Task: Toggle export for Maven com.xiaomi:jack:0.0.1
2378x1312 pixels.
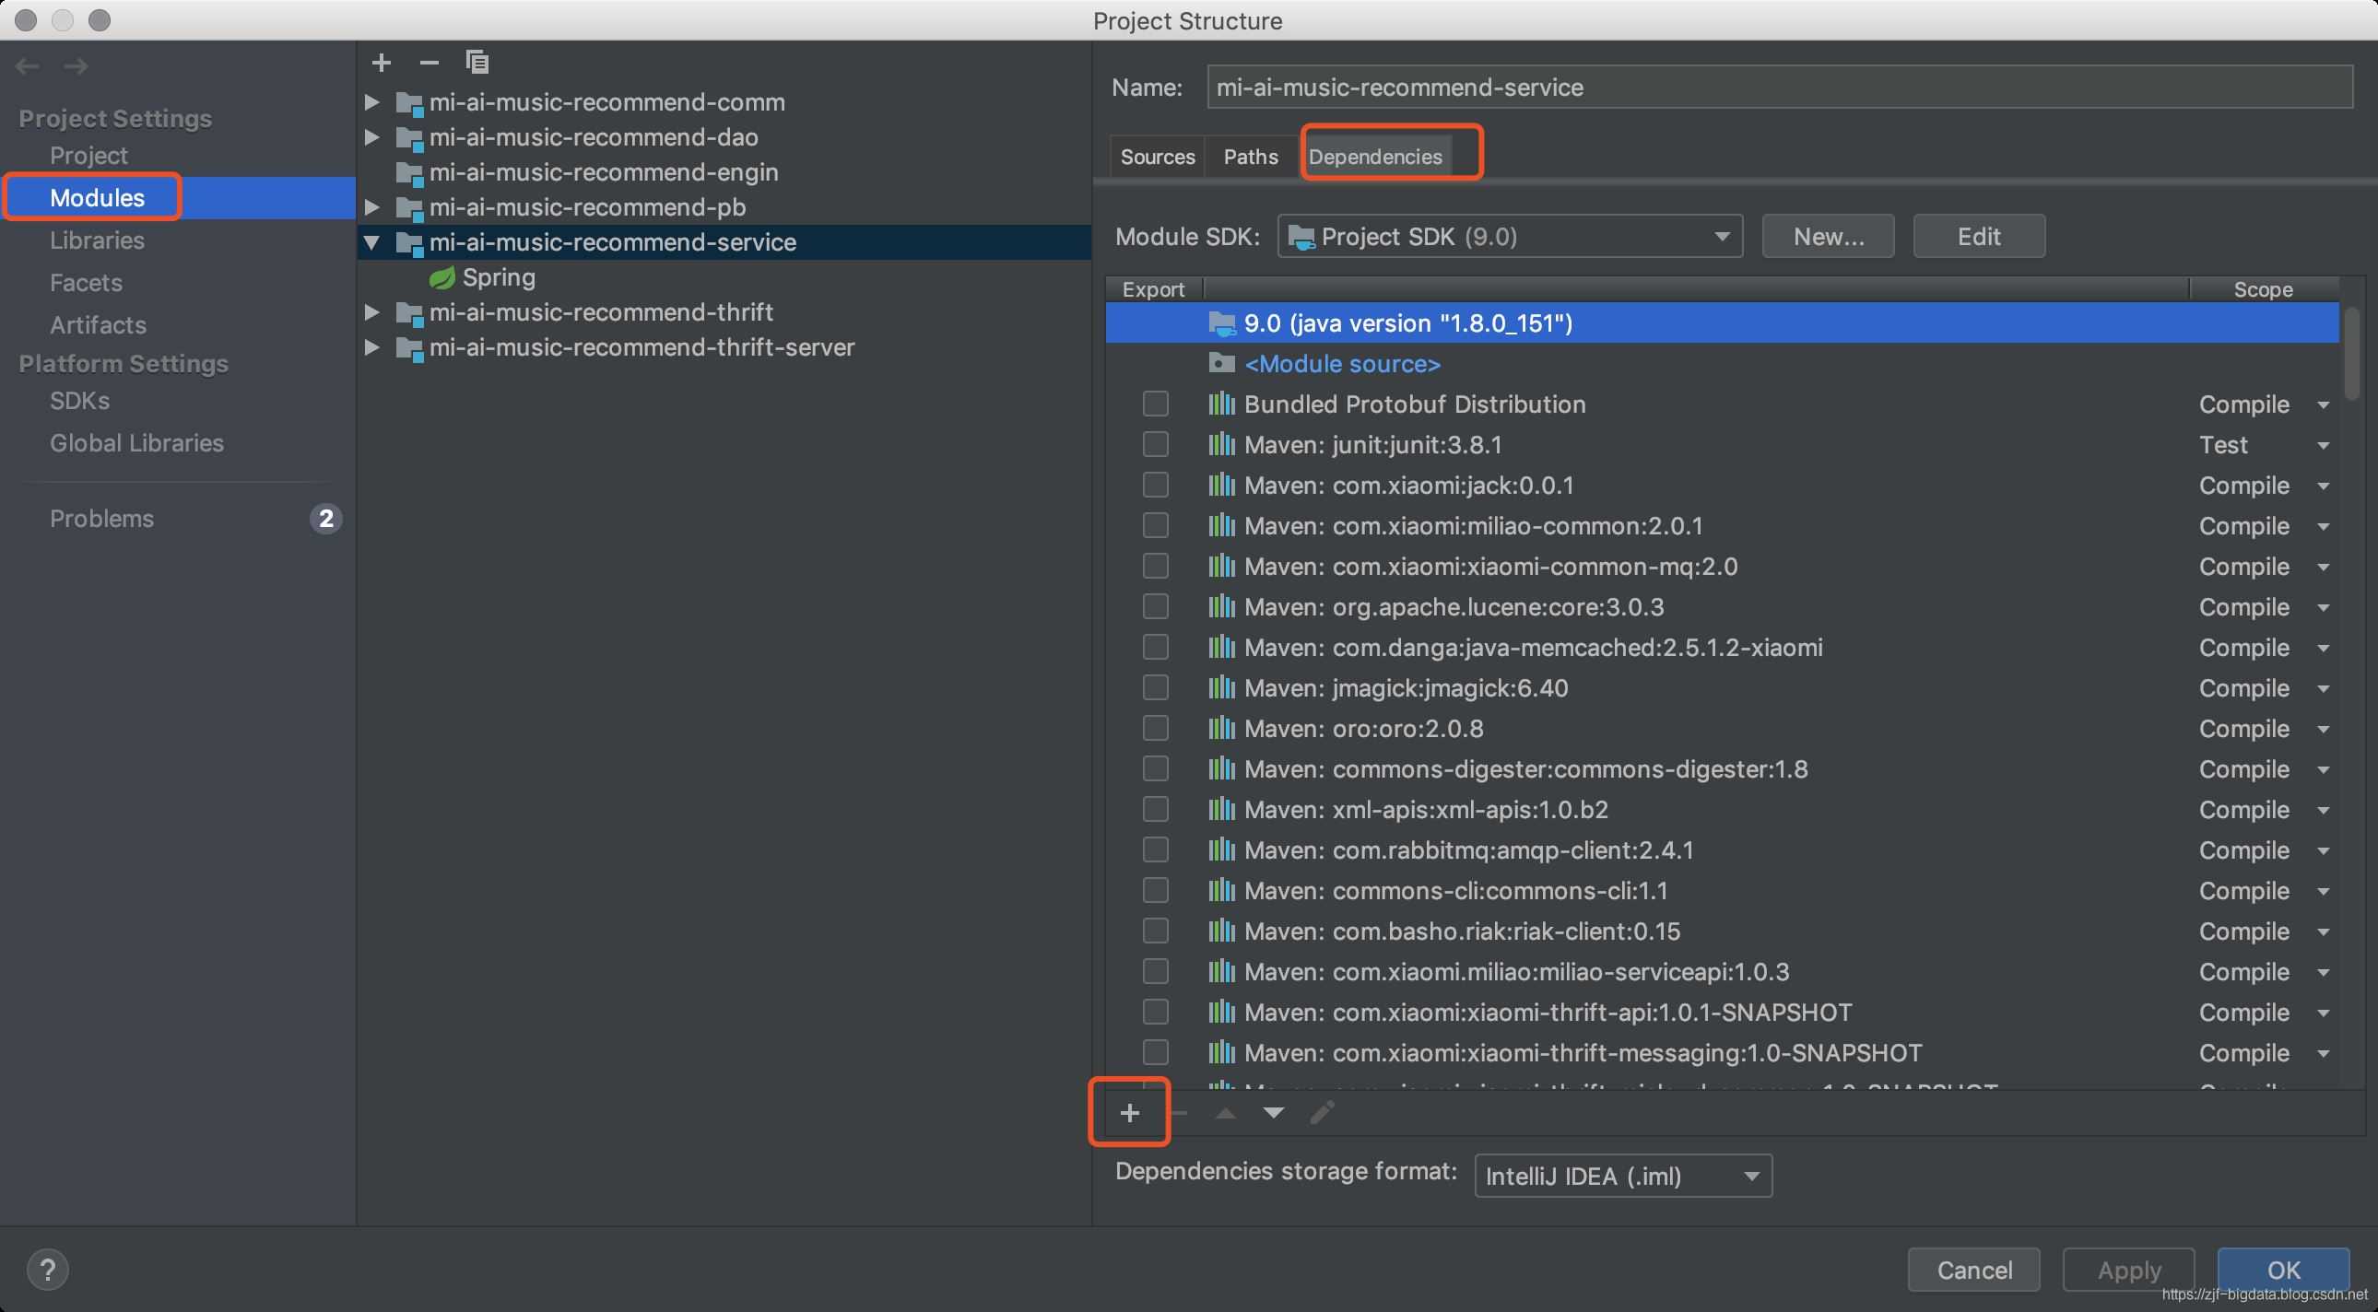Action: [1153, 485]
